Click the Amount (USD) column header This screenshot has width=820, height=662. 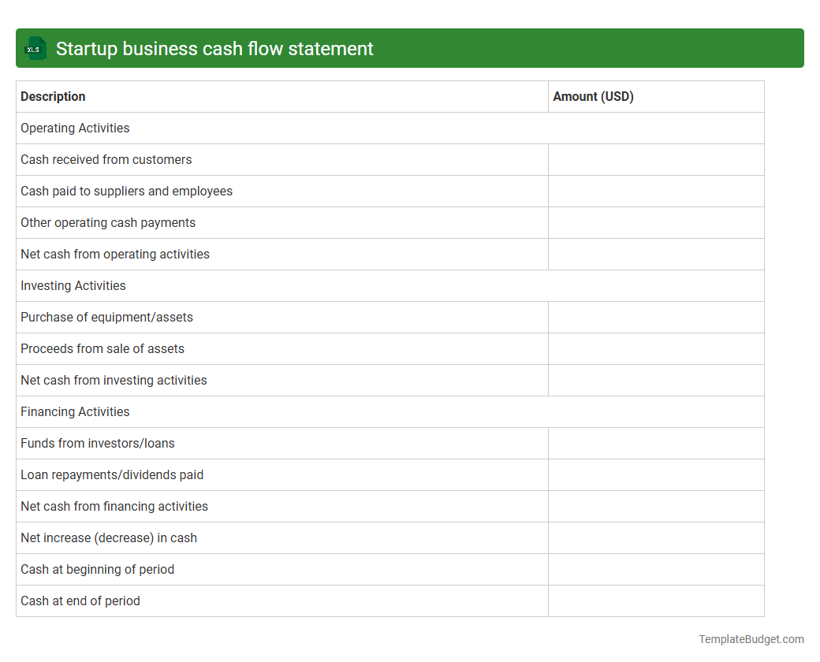pos(593,96)
